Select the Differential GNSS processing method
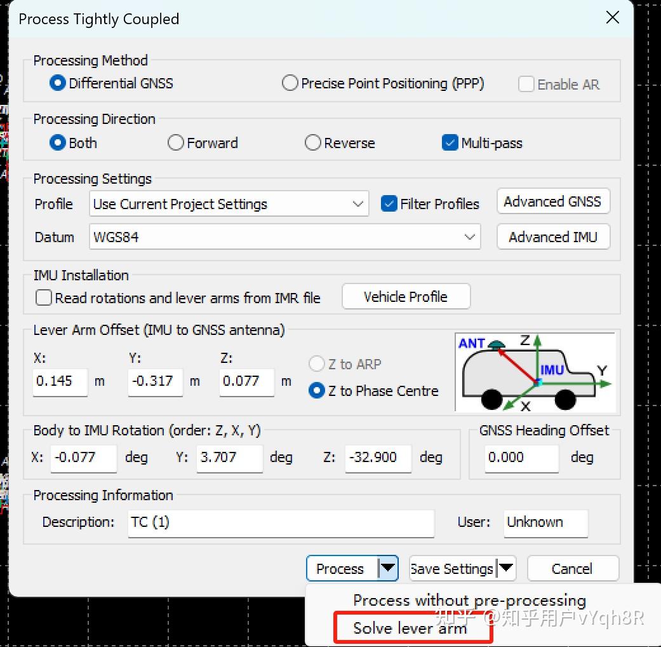Viewport: 661px width, 647px height. pos(57,83)
